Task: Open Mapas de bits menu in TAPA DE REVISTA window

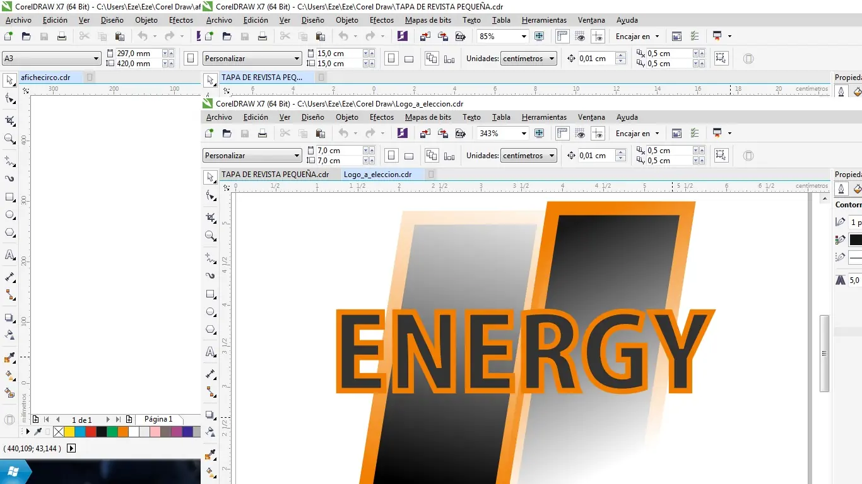Action: coord(428,20)
